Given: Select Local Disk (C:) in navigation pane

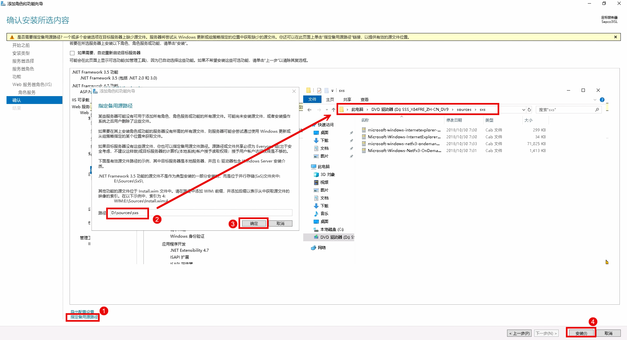Looking at the screenshot, I should point(331,229).
